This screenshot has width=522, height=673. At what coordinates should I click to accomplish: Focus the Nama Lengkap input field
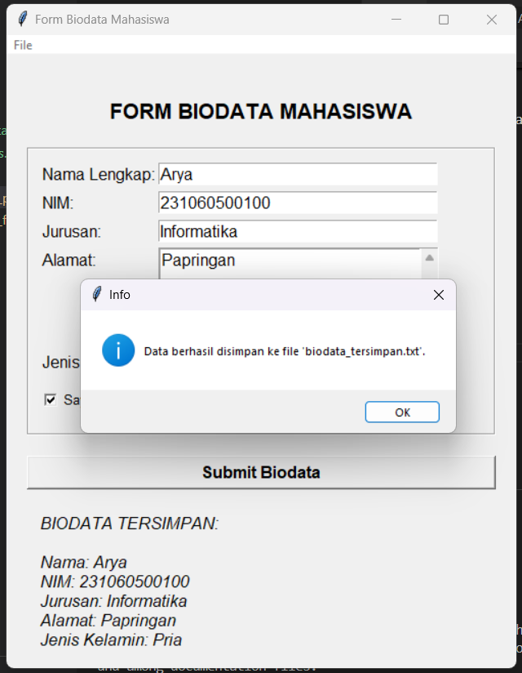(x=298, y=174)
